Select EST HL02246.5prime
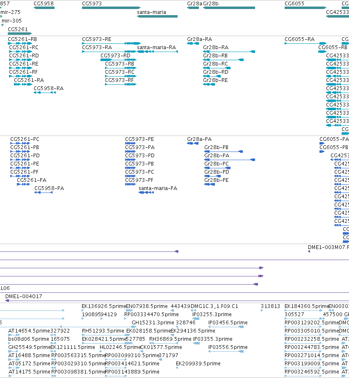Screen dimensions: 349x378 click(x=120, y=347)
